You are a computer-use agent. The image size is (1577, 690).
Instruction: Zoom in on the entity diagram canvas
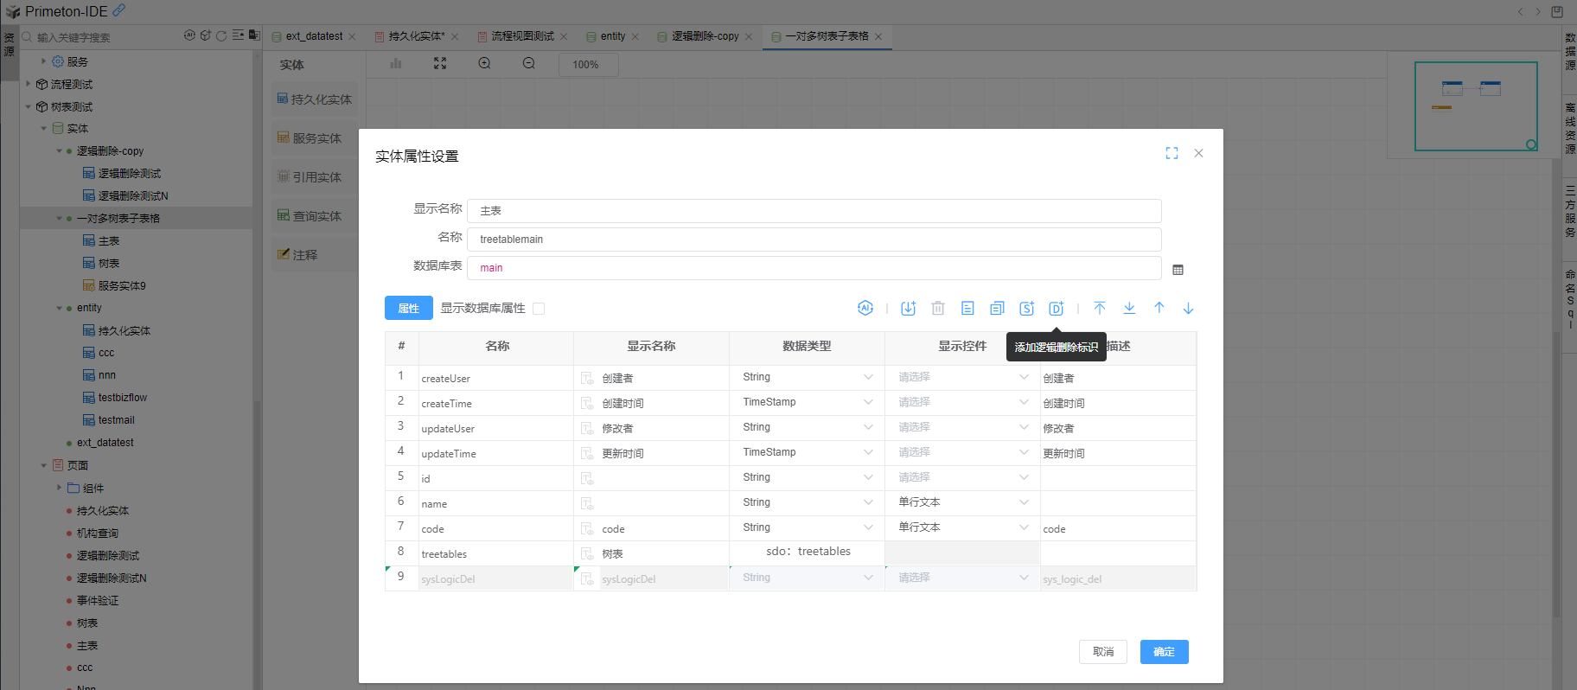[484, 64]
